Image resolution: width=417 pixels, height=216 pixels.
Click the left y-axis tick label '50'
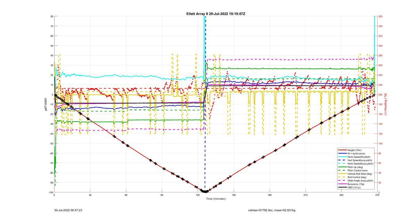[x=52, y=46]
